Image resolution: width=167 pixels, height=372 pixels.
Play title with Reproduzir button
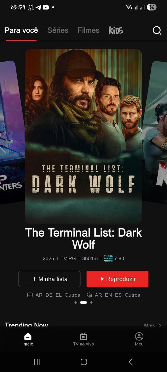(117, 279)
